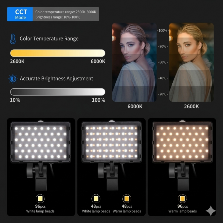
Task: Click the 48pcs white lamp bead icon
Action: click(x=96, y=198)
